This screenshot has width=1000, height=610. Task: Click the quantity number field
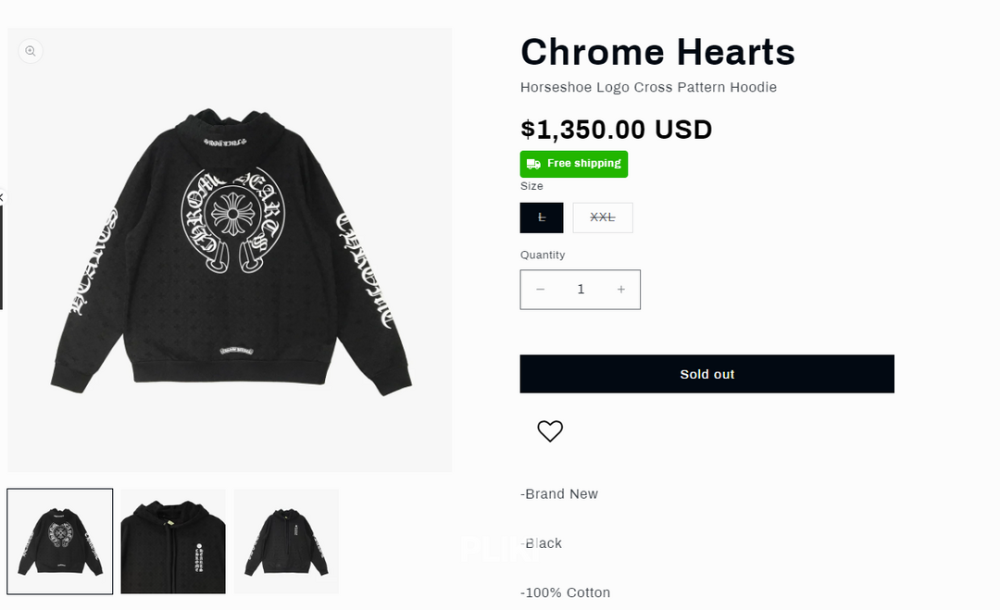[581, 290]
